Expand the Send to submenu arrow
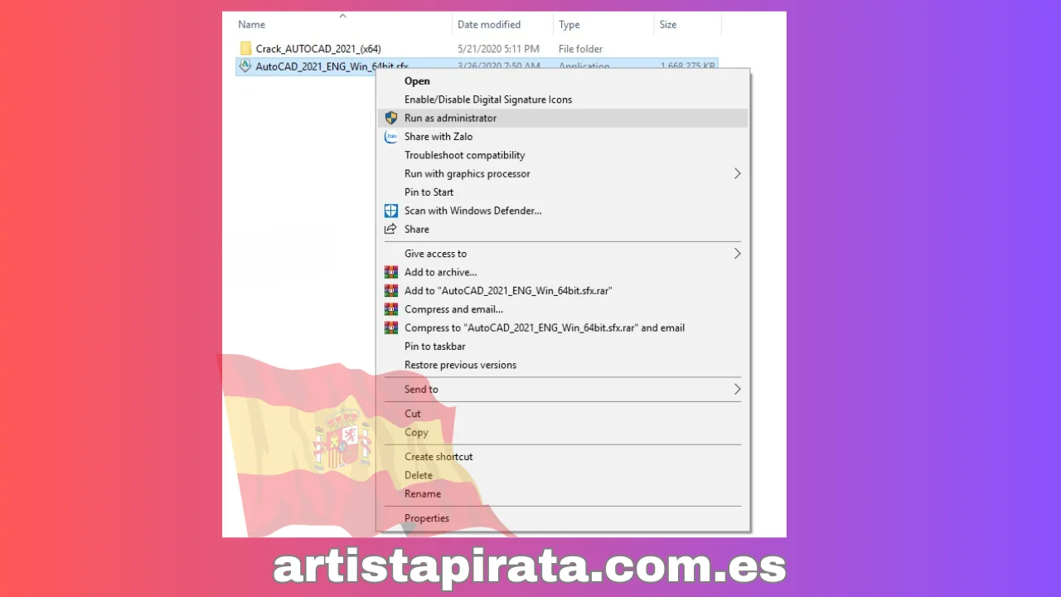 737,389
